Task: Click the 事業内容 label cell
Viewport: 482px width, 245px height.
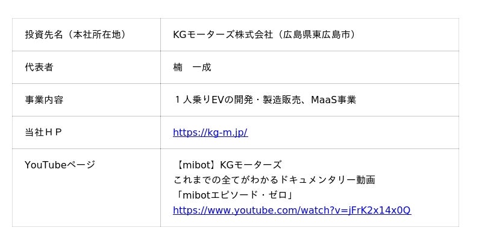Action: (86, 100)
